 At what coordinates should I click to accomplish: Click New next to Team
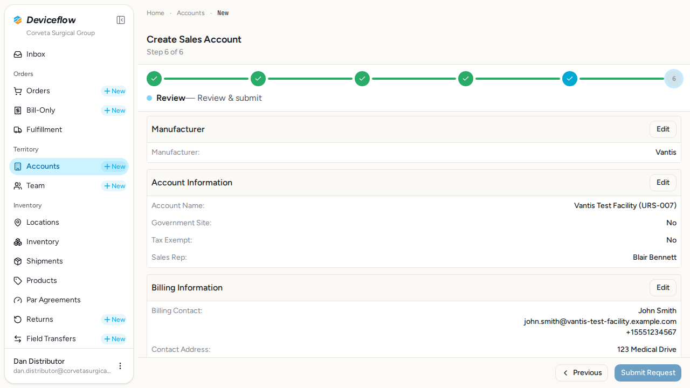coord(114,186)
